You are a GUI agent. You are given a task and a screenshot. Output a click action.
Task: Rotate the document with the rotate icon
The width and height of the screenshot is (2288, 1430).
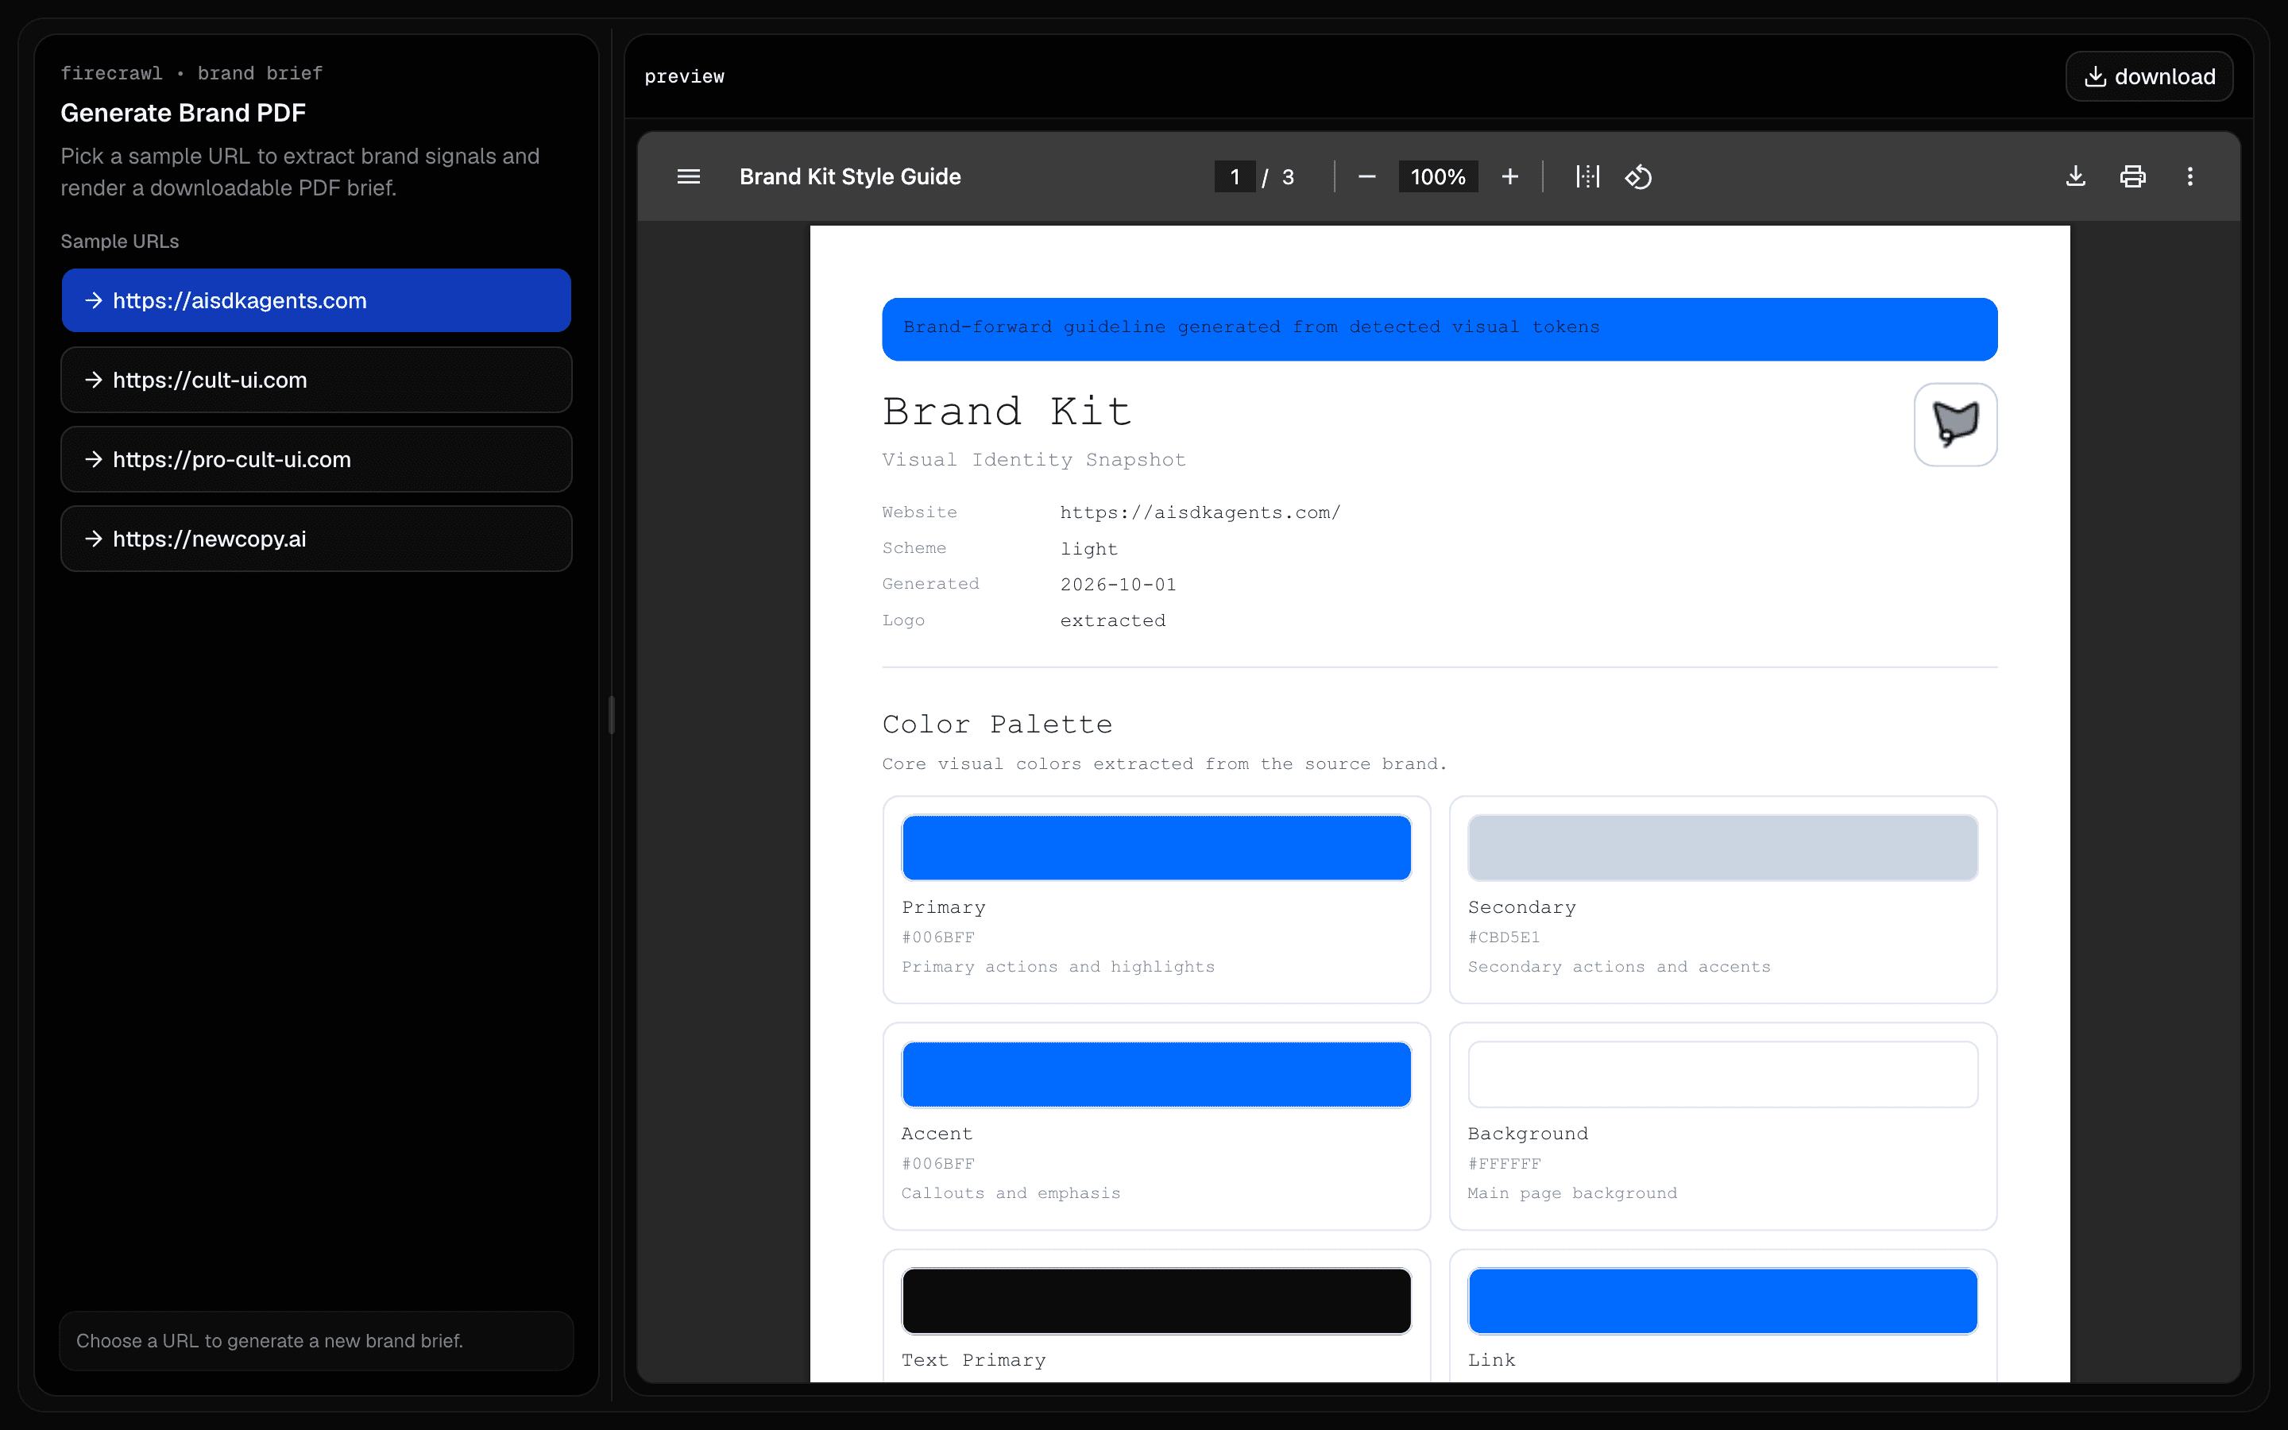1638,177
